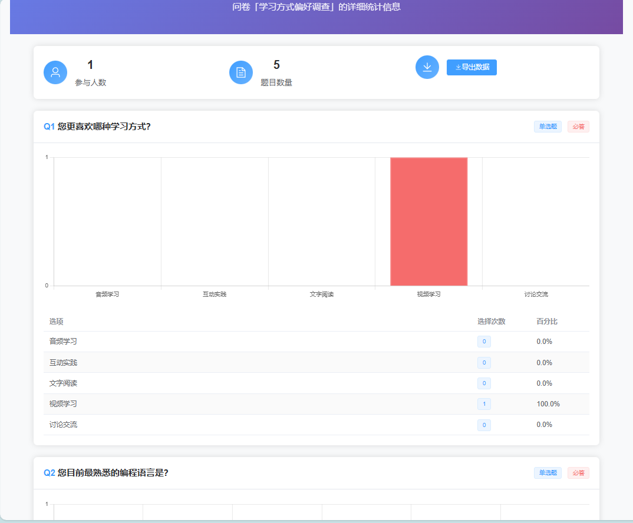Screen dimensions: 633x523
Task: Click the 导出数据 export button
Action: click(x=472, y=67)
